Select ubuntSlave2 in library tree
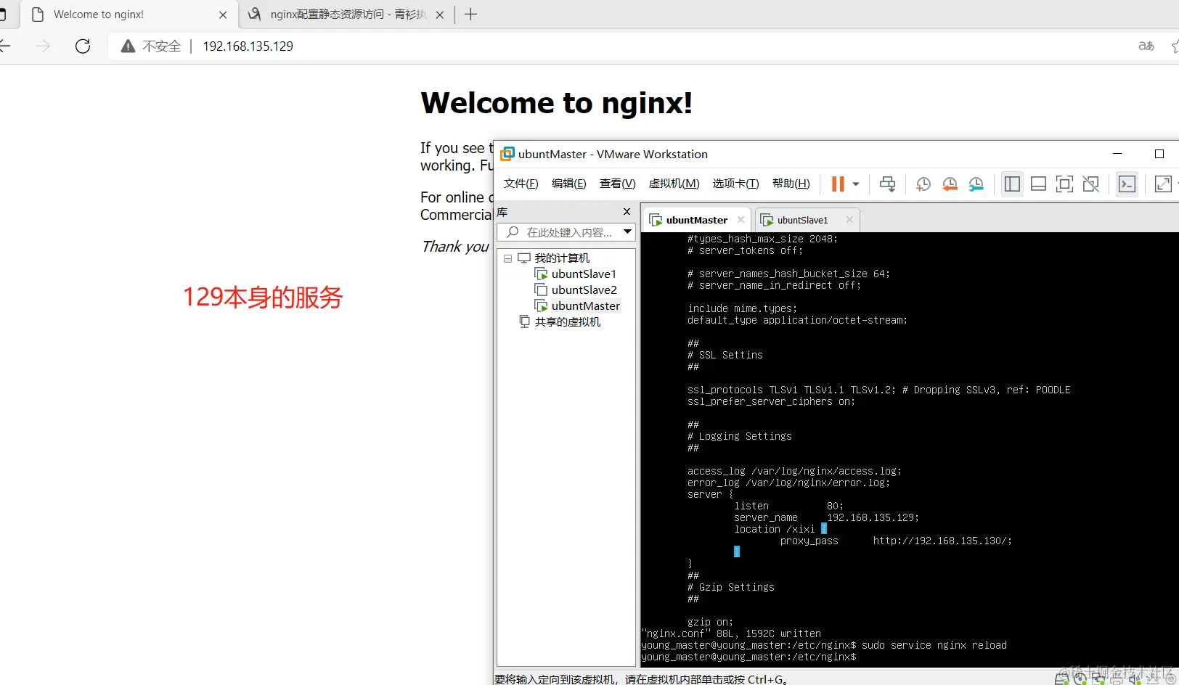This screenshot has width=1179, height=685. coord(584,290)
